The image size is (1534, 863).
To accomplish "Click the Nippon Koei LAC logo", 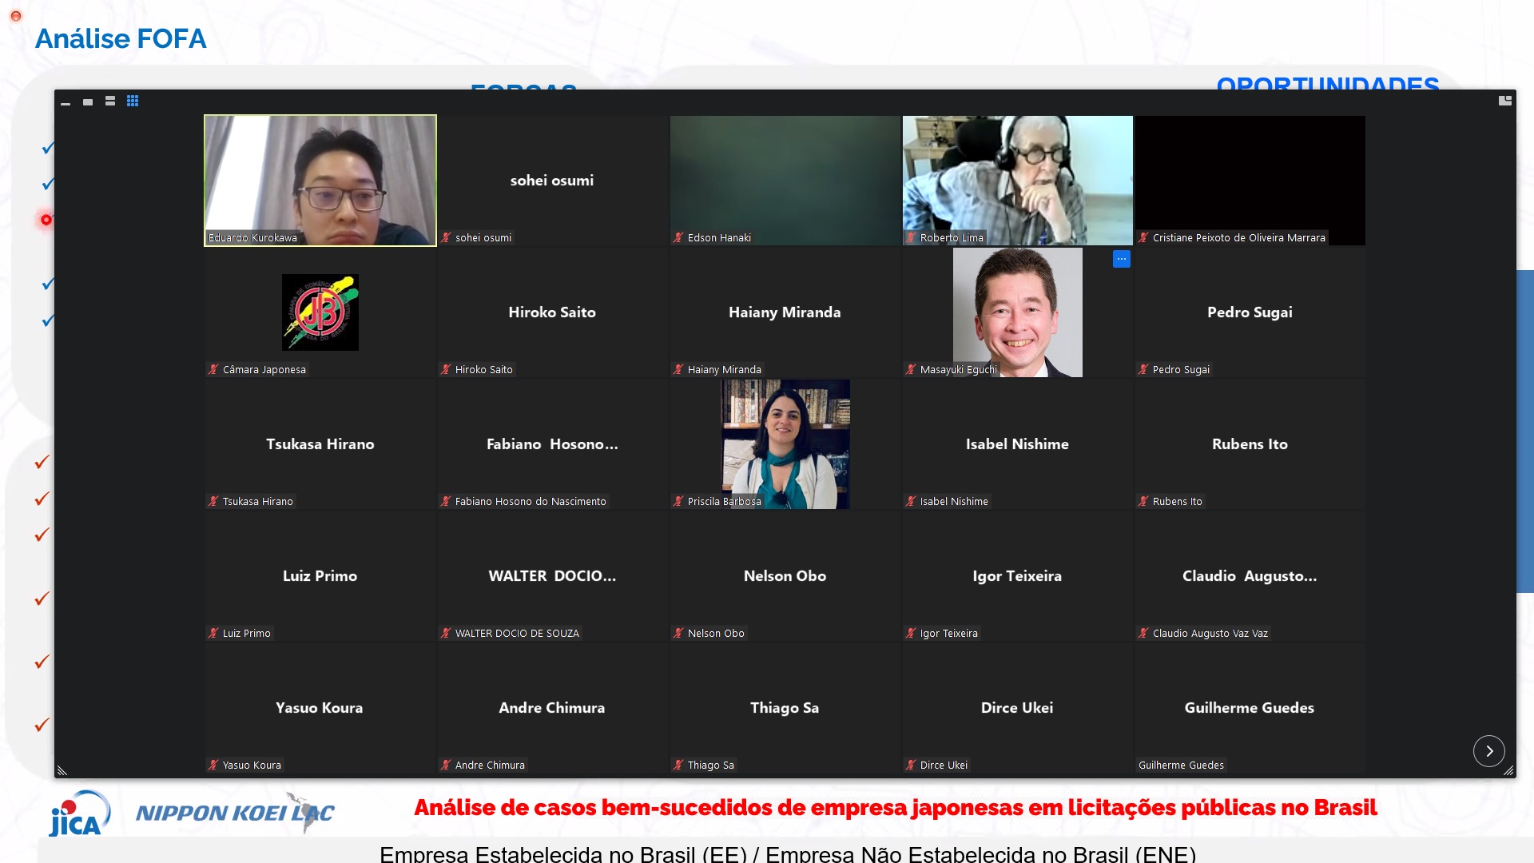I will coord(235,813).
